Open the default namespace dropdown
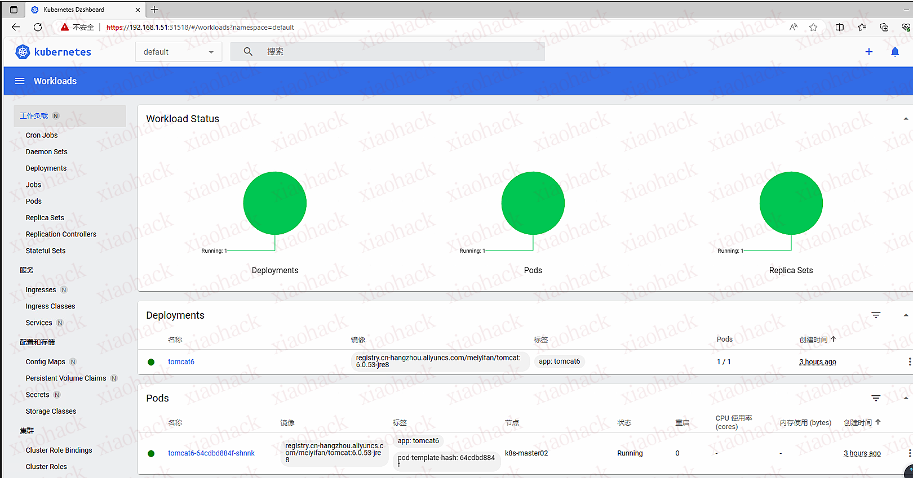 point(179,52)
